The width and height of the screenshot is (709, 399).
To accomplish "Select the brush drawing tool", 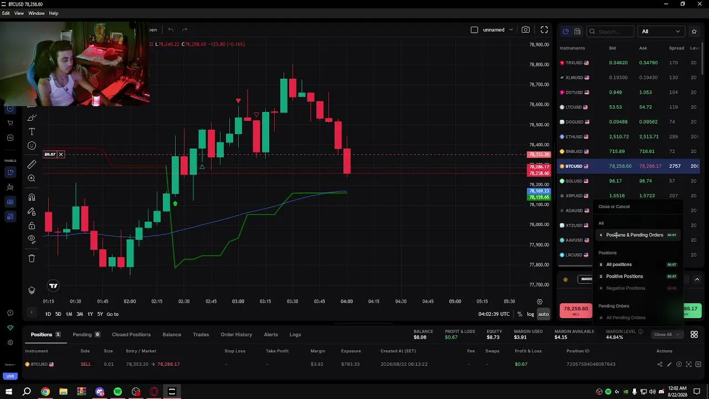I will pyautogui.click(x=32, y=117).
